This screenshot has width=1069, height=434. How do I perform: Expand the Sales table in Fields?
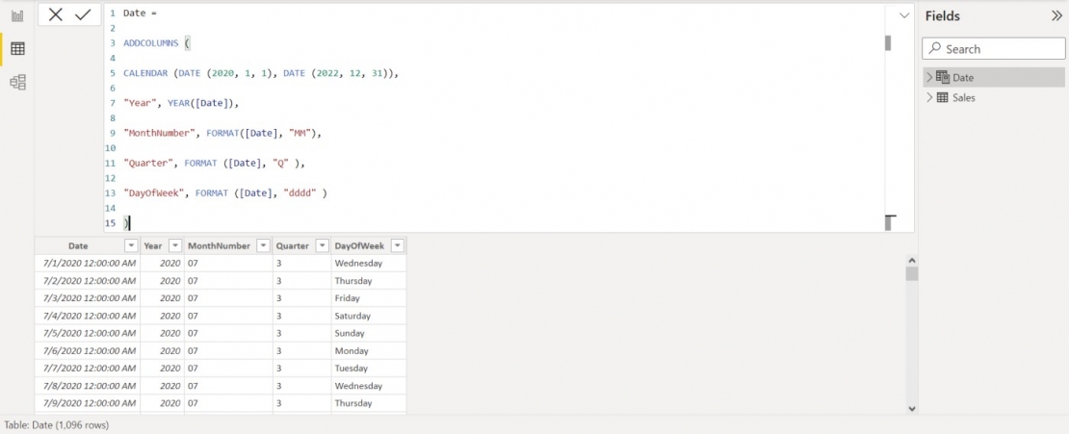[929, 98]
